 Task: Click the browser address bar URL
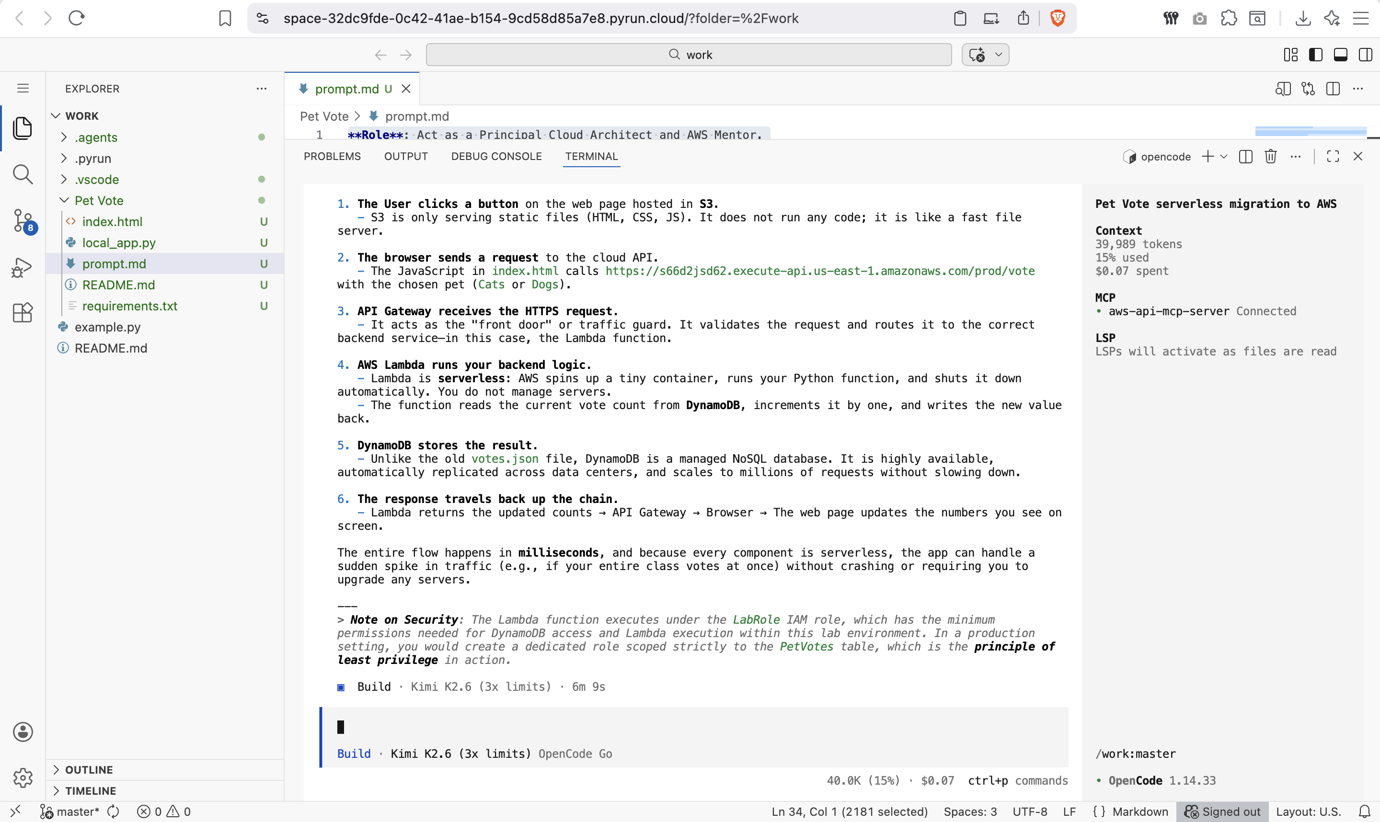pos(540,18)
